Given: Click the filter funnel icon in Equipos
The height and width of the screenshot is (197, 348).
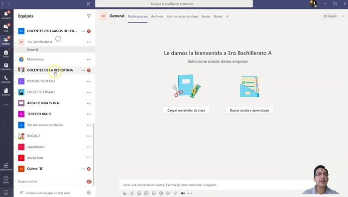Looking at the screenshot, I should pyautogui.click(x=89, y=16).
